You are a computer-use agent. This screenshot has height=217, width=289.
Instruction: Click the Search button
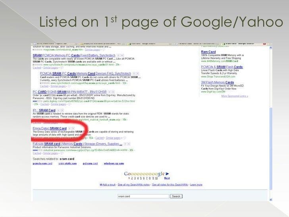tap(176, 196)
